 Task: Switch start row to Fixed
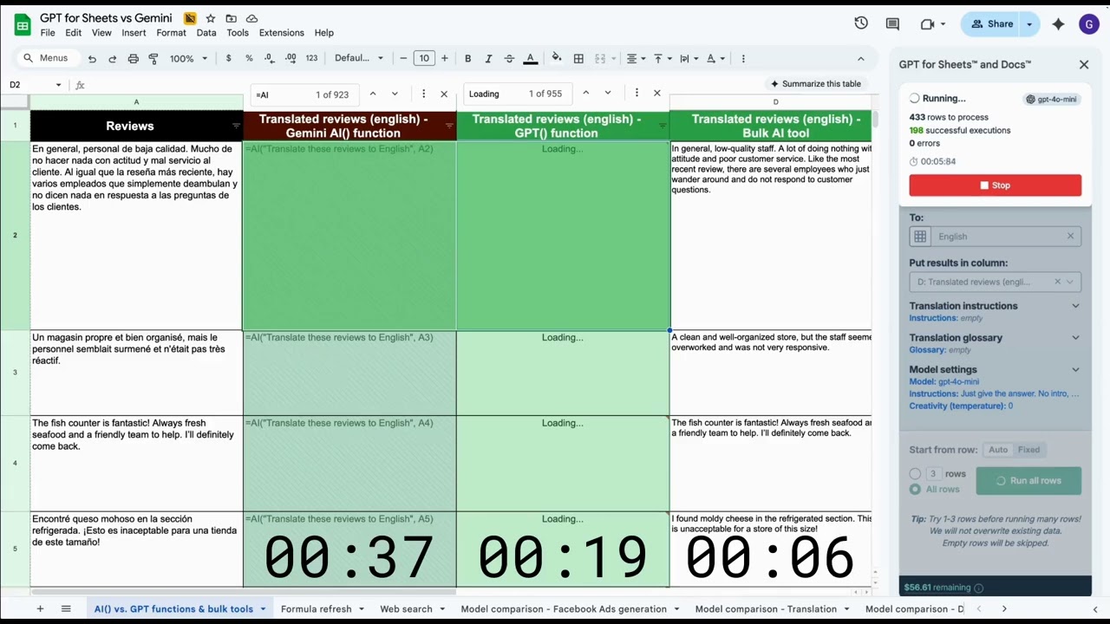[1029, 450]
